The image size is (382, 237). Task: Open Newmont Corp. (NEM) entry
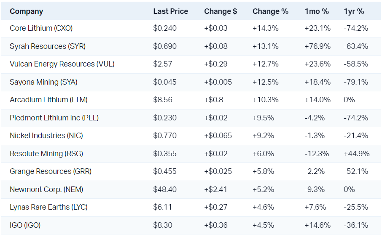tap(46, 189)
